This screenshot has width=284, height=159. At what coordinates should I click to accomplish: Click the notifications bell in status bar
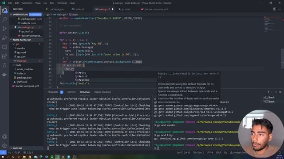(280, 152)
